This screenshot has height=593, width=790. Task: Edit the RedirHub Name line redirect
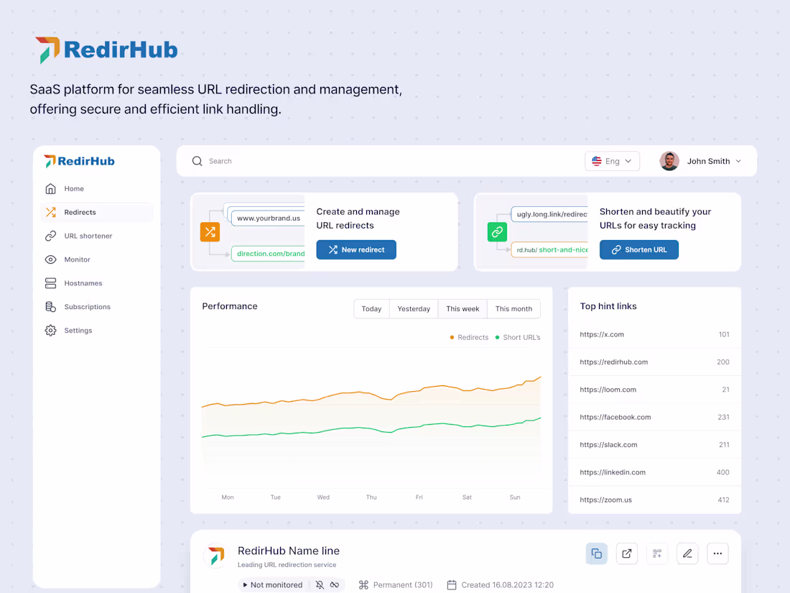(687, 553)
